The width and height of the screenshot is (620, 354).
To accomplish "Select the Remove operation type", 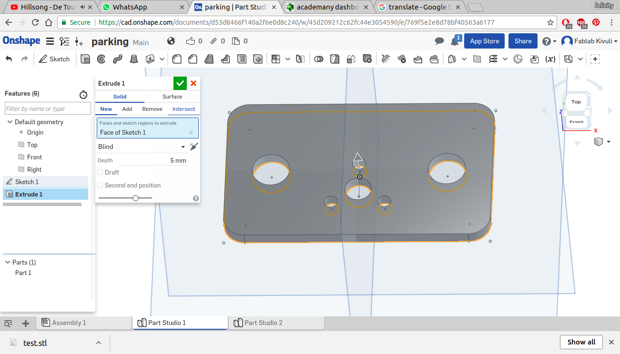I will pos(152,109).
